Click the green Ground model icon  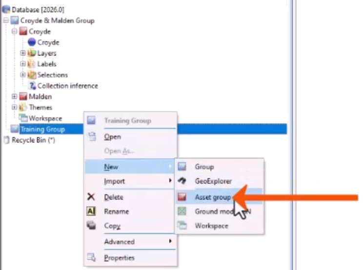pos(182,211)
